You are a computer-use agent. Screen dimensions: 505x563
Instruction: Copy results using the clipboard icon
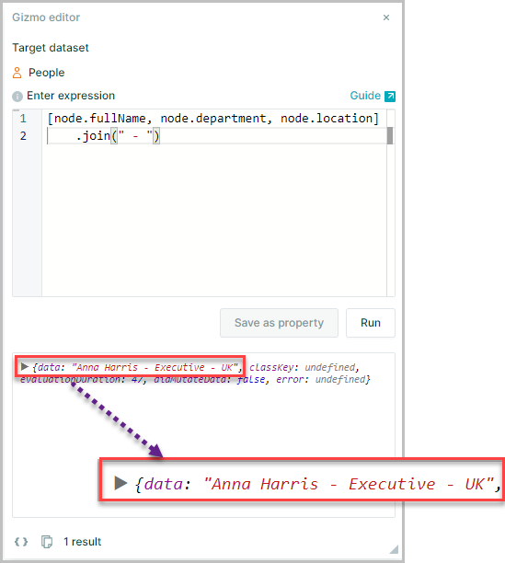pyautogui.click(x=47, y=542)
